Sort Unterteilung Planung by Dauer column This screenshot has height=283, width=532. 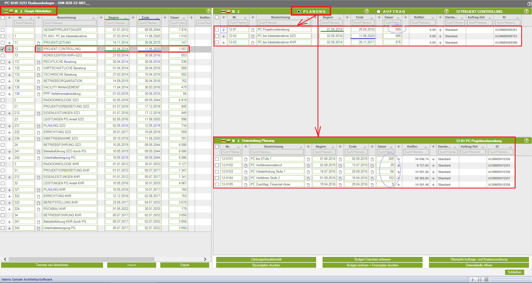pyautogui.click(x=382, y=147)
